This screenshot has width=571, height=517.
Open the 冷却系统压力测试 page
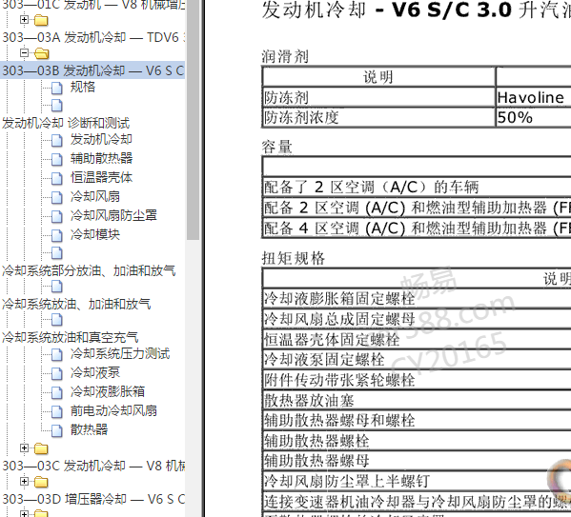[120, 353]
